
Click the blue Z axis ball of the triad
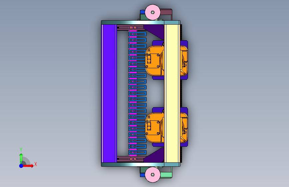click(21, 166)
